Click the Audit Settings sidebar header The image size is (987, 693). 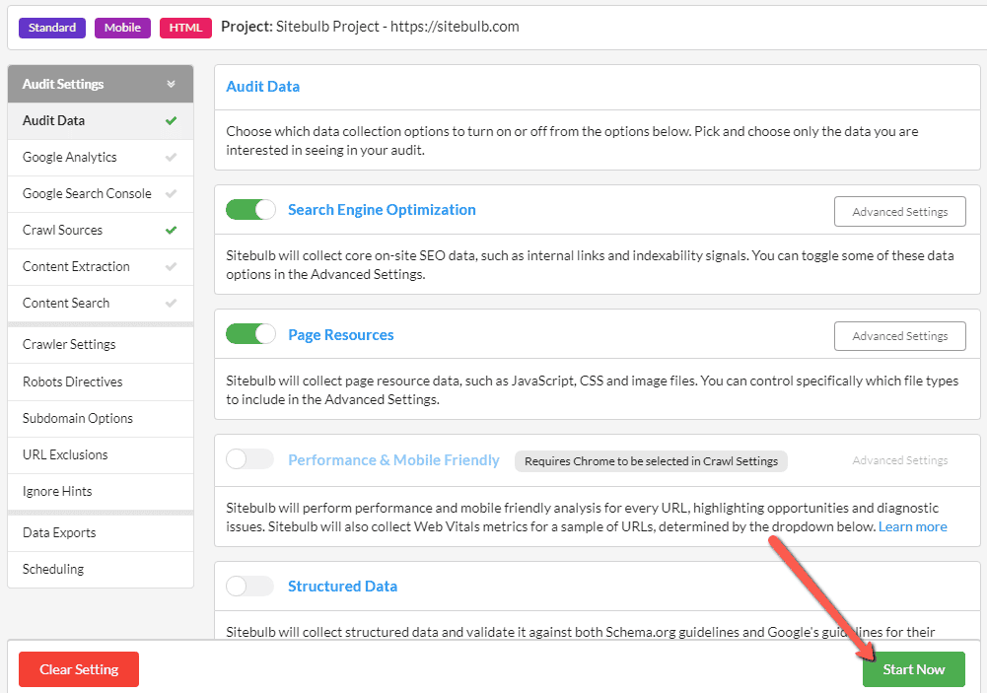tap(101, 84)
